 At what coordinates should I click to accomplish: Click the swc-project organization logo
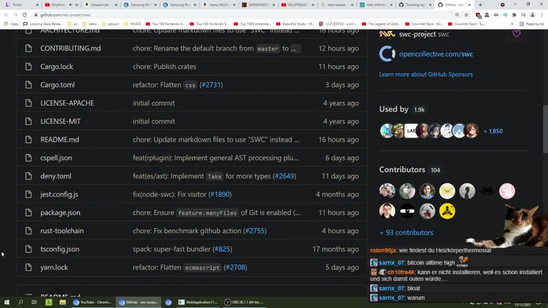(387, 34)
